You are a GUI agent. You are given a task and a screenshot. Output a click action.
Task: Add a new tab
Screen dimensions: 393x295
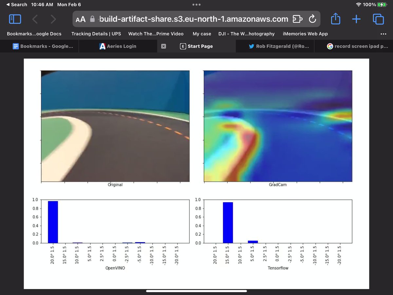click(356, 19)
